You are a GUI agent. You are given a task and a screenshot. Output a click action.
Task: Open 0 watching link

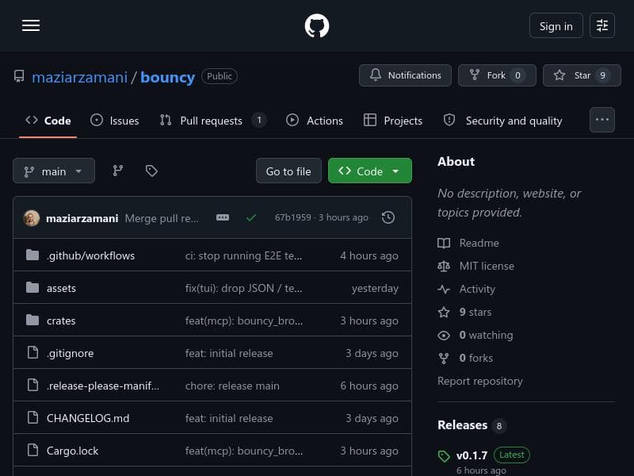pos(486,335)
